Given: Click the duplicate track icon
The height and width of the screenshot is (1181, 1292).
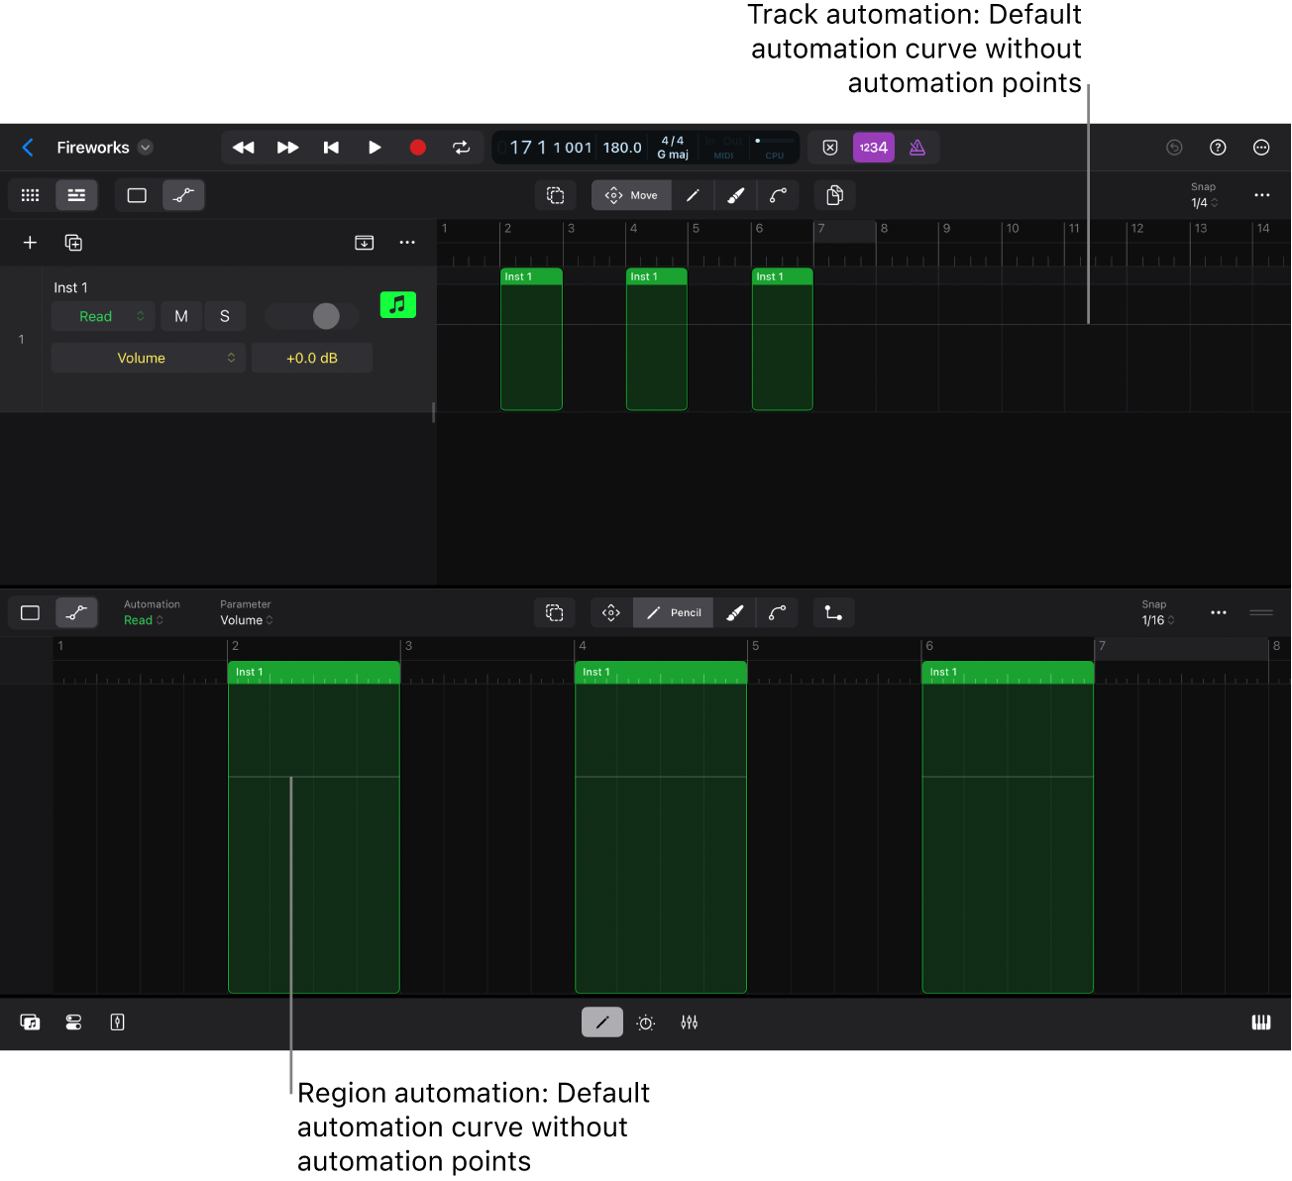Looking at the screenshot, I should (x=73, y=243).
